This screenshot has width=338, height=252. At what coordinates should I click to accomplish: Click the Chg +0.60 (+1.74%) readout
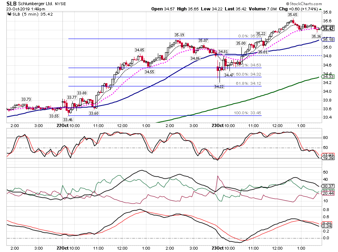(298, 9)
